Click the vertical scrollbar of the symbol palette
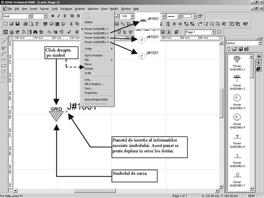 [251, 126]
